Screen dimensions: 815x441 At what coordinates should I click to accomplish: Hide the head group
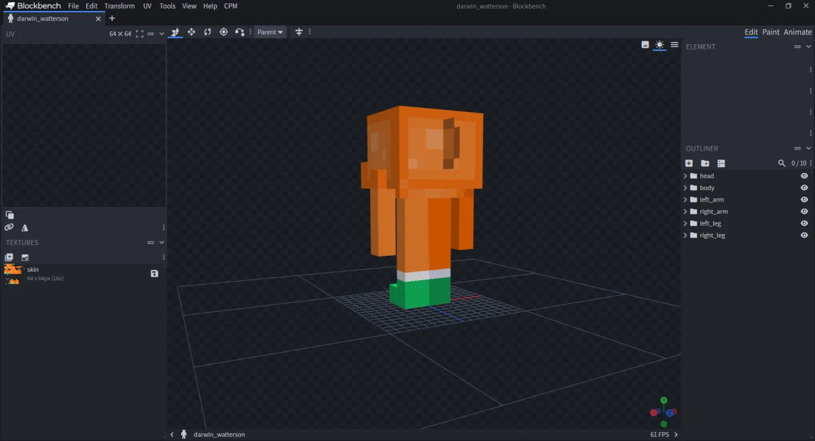pyautogui.click(x=804, y=176)
